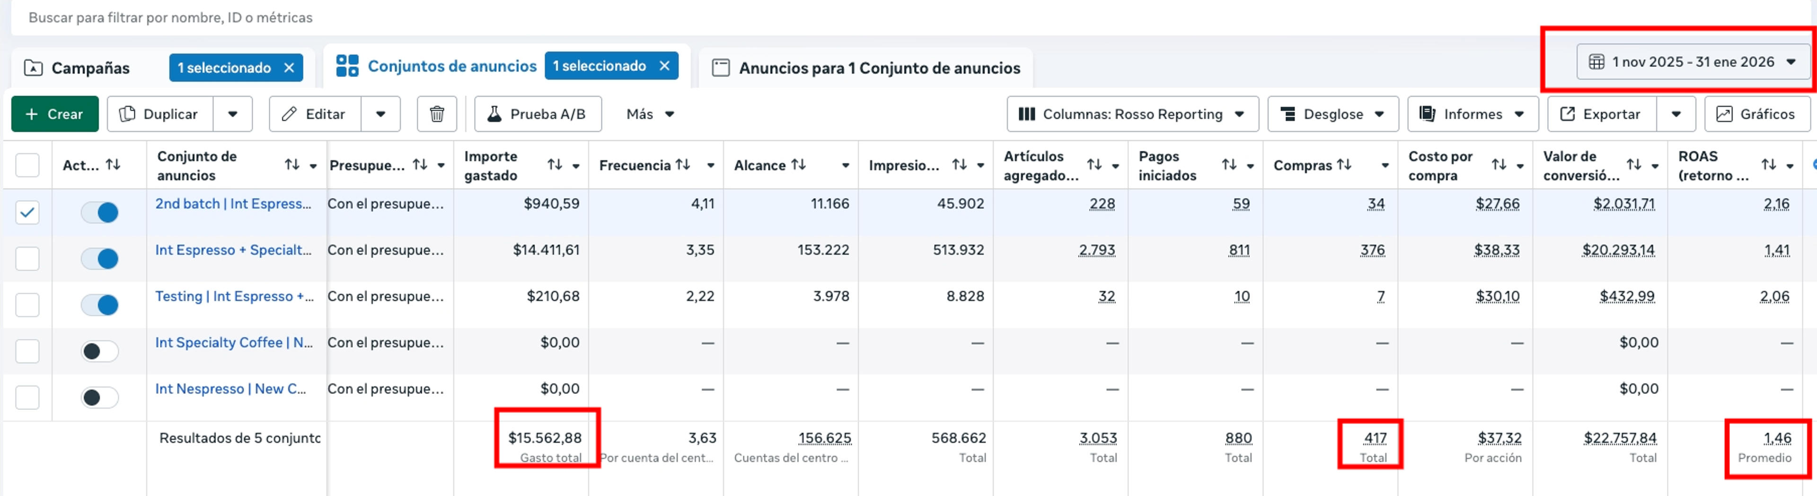Sort by Compras arrows
This screenshot has width=1817, height=496.
coord(1344,165)
